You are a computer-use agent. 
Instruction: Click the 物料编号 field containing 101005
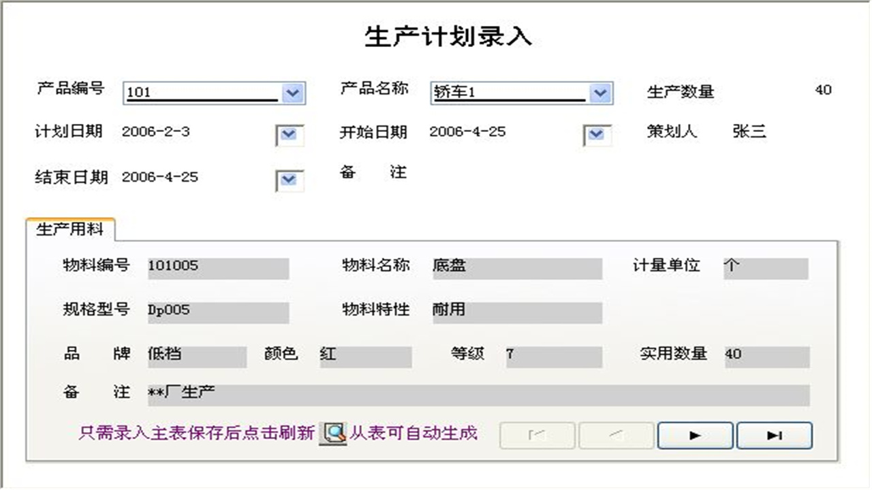click(x=218, y=267)
